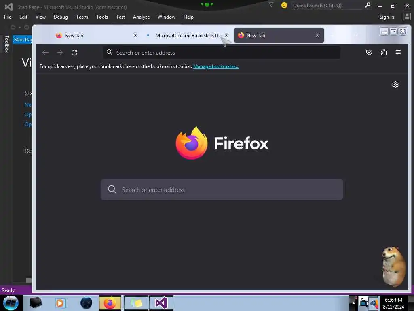Click the Quick Launch search box
Image resolution: width=414 pixels, height=311 pixels.
click(x=327, y=6)
